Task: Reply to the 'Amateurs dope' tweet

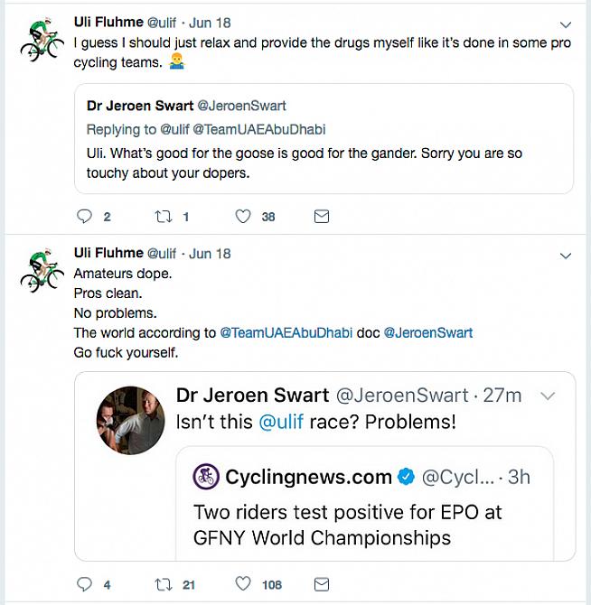Action: pos(85,584)
